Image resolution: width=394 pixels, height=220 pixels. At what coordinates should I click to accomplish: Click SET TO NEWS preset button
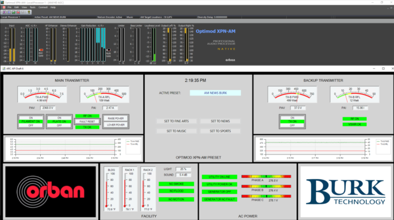[220, 121]
